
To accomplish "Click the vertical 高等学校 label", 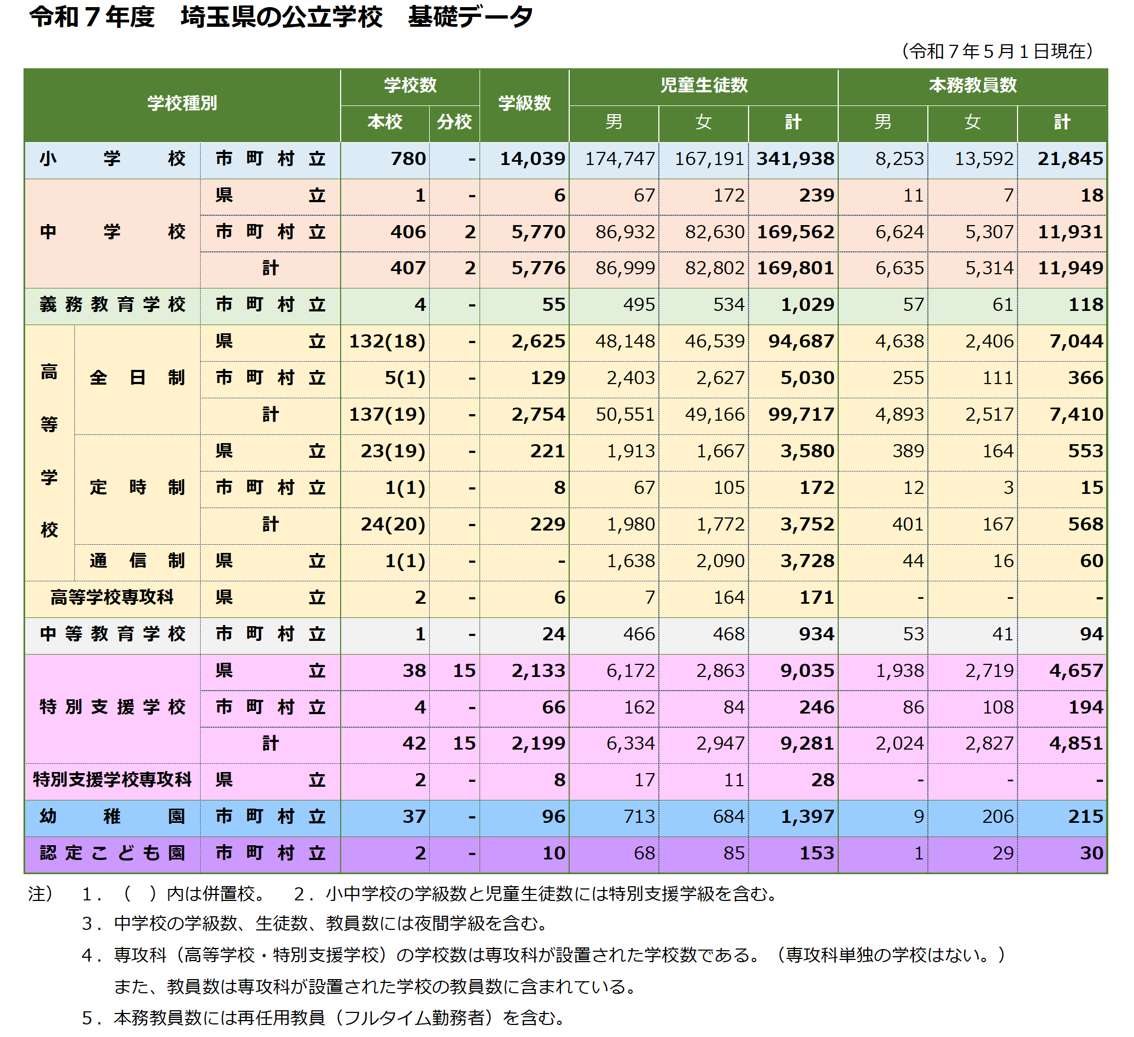I will pyautogui.click(x=50, y=451).
